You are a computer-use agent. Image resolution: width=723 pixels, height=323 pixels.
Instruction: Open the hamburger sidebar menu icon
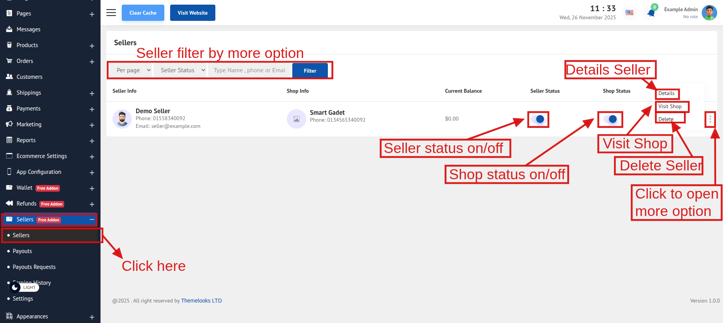click(x=111, y=13)
